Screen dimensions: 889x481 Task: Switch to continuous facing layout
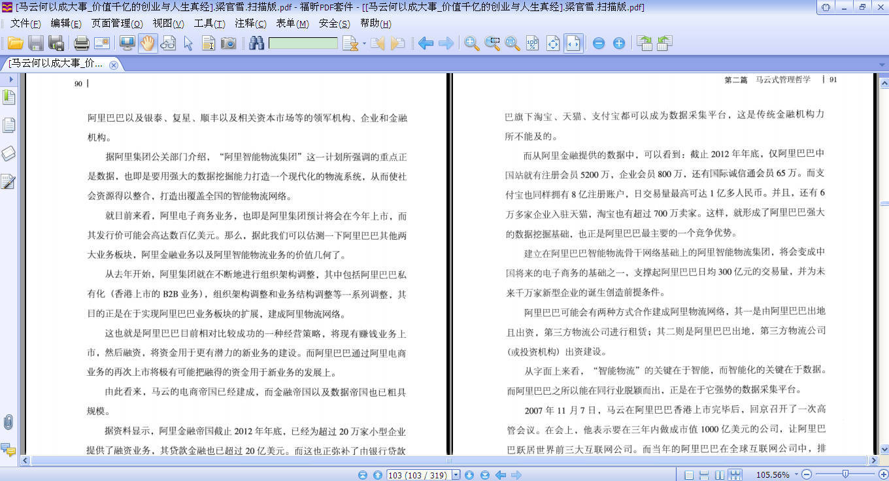coord(735,475)
